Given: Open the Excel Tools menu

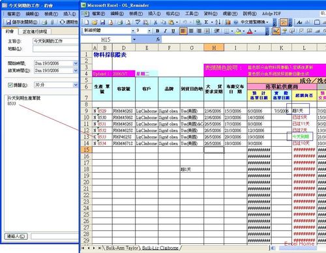Looking at the screenshot, I should click(x=192, y=14).
